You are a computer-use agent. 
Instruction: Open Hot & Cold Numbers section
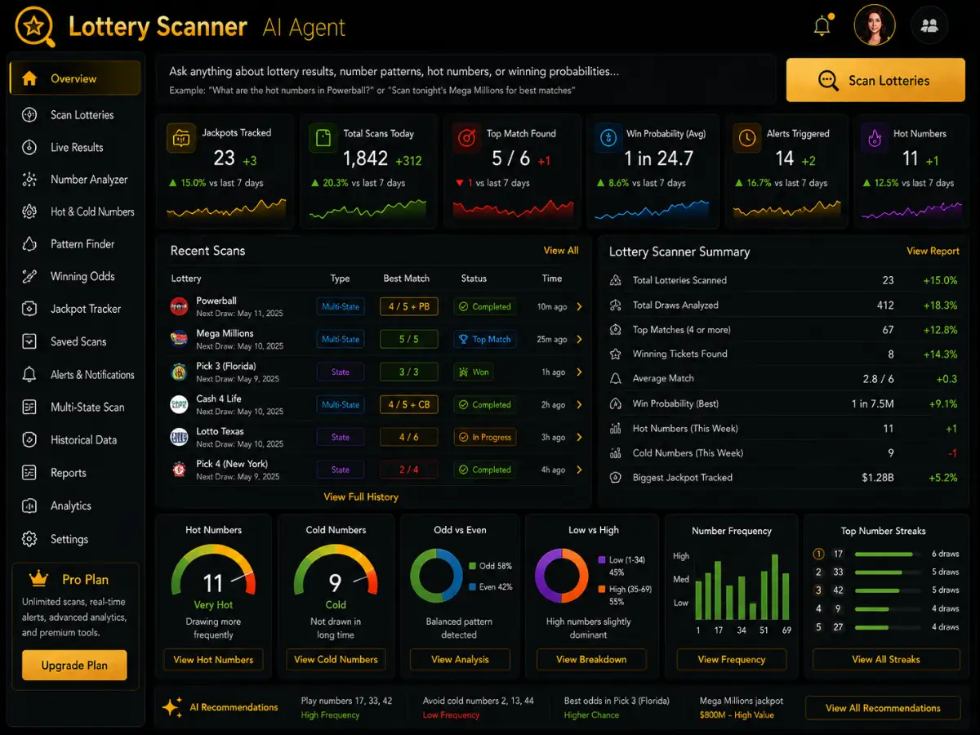click(x=75, y=212)
